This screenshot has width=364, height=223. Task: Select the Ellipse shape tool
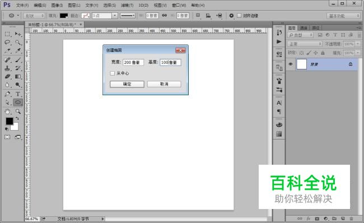(18, 103)
